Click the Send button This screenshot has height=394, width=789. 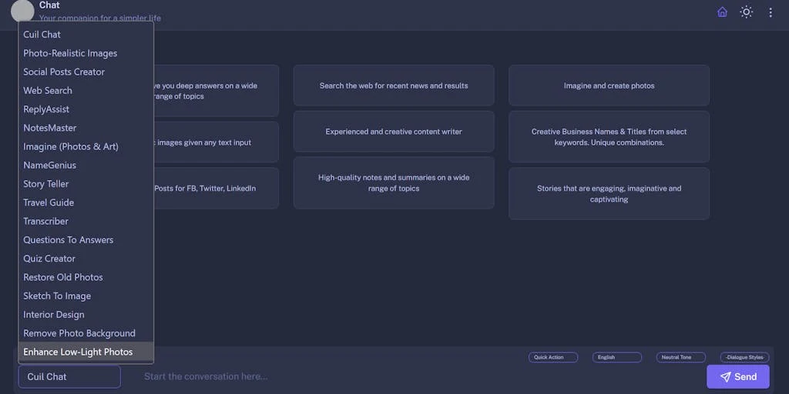tap(737, 376)
